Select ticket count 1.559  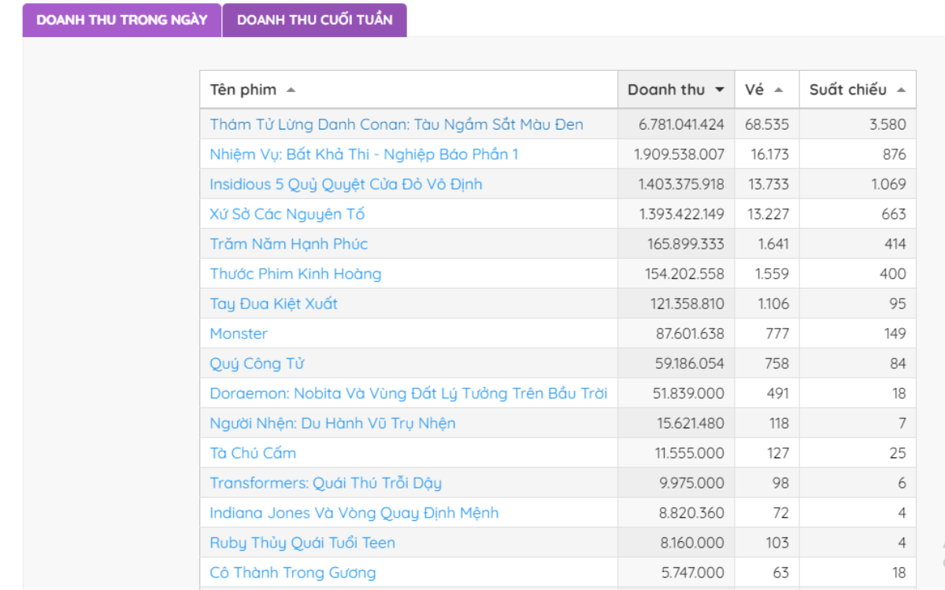coord(773,274)
